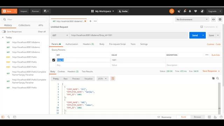Switch to Browse mode
Image resolution: width=224 pixels, height=126 pixels.
click(x=197, y=117)
